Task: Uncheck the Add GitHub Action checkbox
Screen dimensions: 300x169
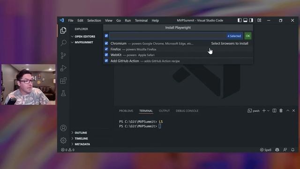Action: point(106,61)
